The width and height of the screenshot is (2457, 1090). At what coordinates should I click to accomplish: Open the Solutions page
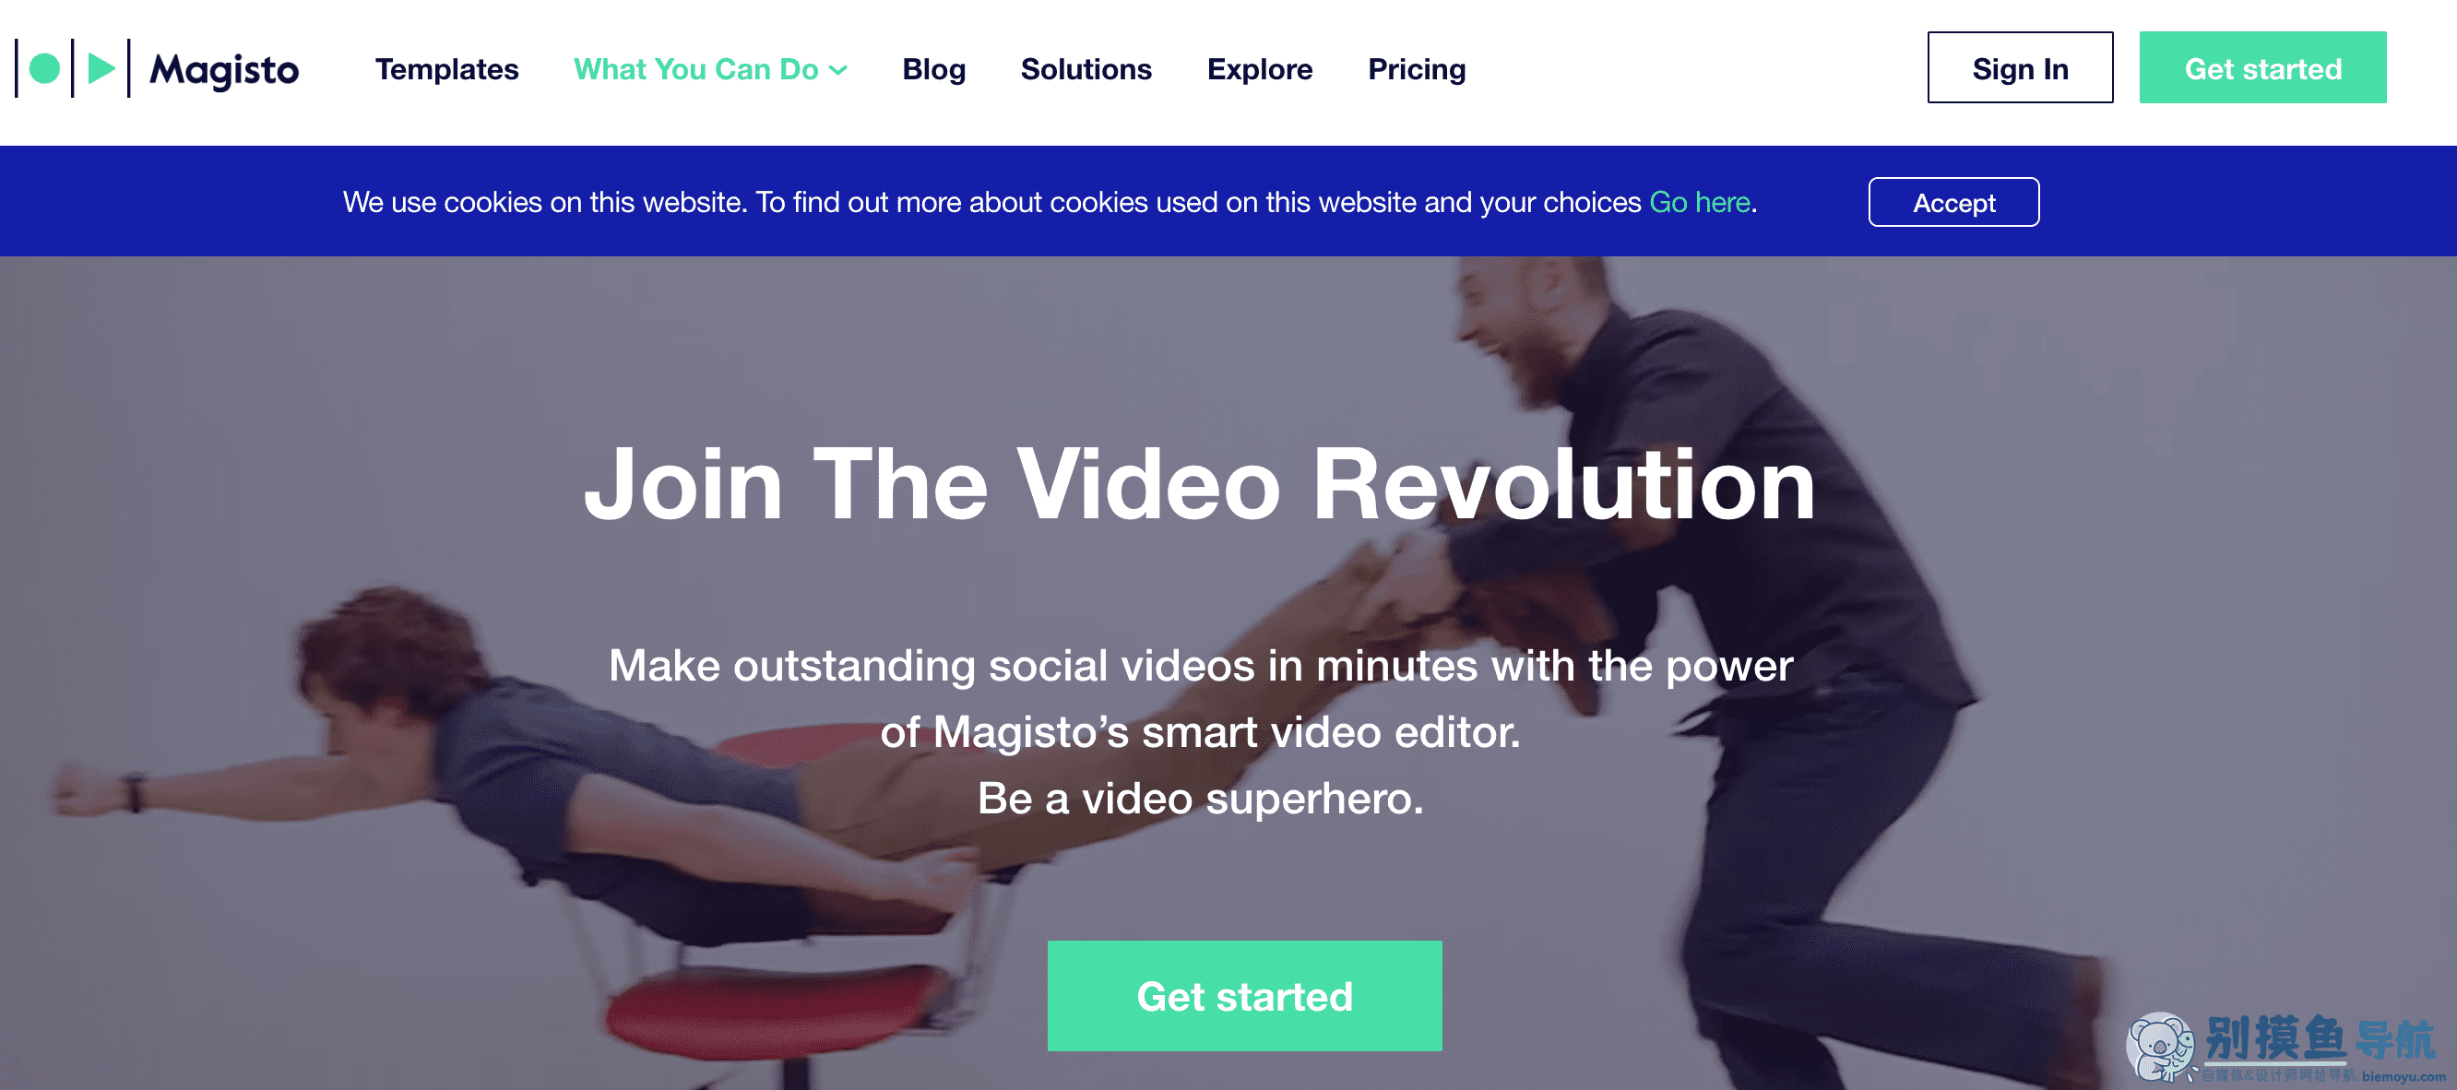coord(1086,69)
